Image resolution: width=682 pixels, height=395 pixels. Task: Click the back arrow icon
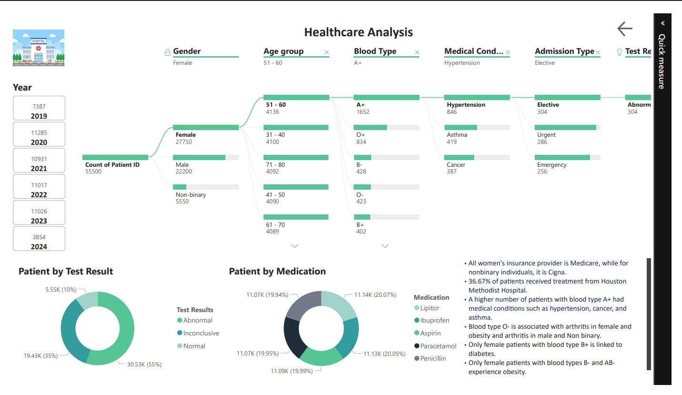[624, 29]
